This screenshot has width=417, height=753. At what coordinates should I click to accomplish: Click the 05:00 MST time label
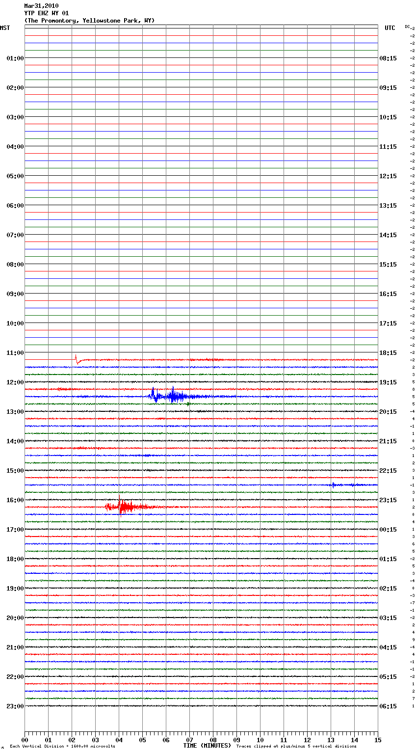(x=15, y=176)
